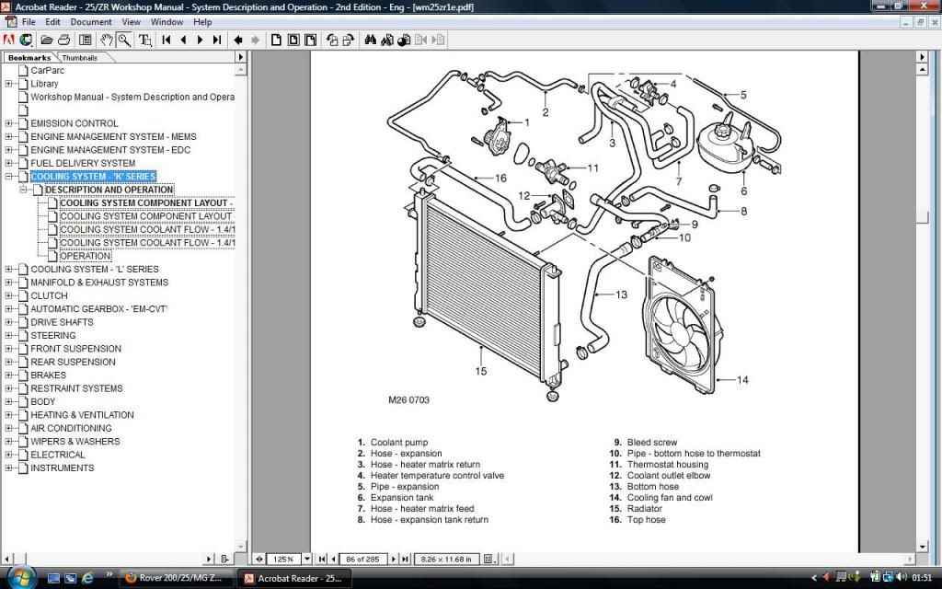Select the Hand tool
Screen dimensions: 942x589
click(106, 40)
